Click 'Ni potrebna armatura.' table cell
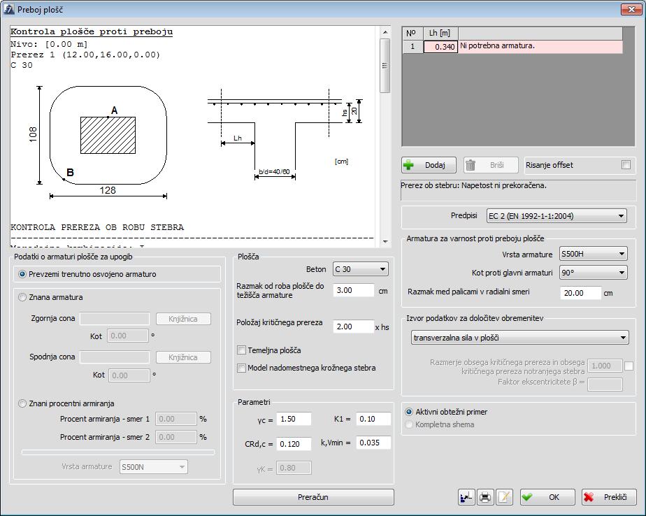Screen dimensions: 646x516 [540, 47]
